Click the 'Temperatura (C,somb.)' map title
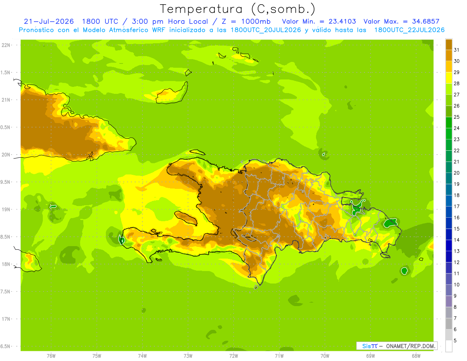 click(x=238, y=9)
